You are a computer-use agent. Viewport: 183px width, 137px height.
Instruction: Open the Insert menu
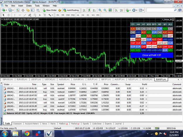click(20, 6)
